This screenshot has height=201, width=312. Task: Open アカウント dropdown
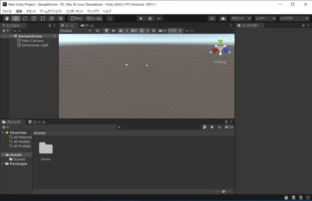[x=241, y=19]
